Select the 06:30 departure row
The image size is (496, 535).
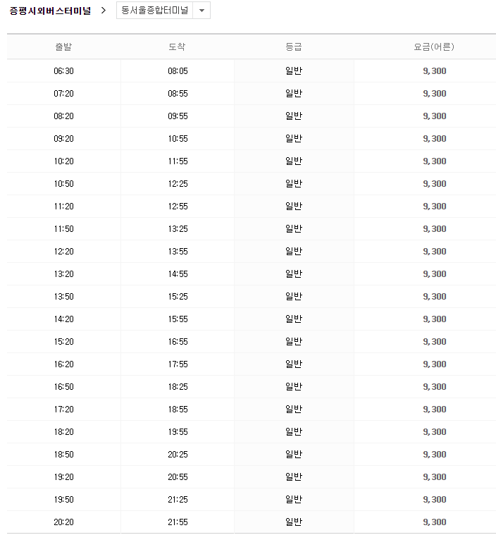[252, 71]
